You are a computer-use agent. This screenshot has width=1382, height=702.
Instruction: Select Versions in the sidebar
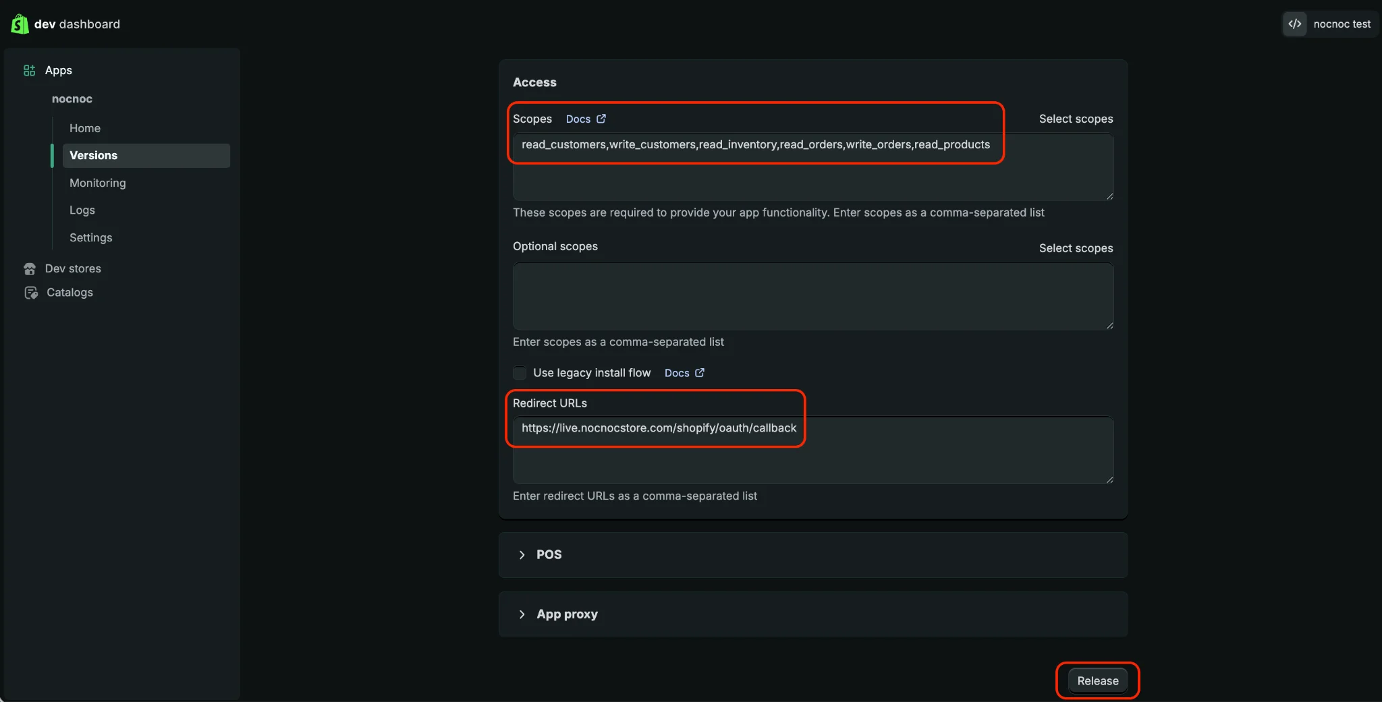point(146,155)
